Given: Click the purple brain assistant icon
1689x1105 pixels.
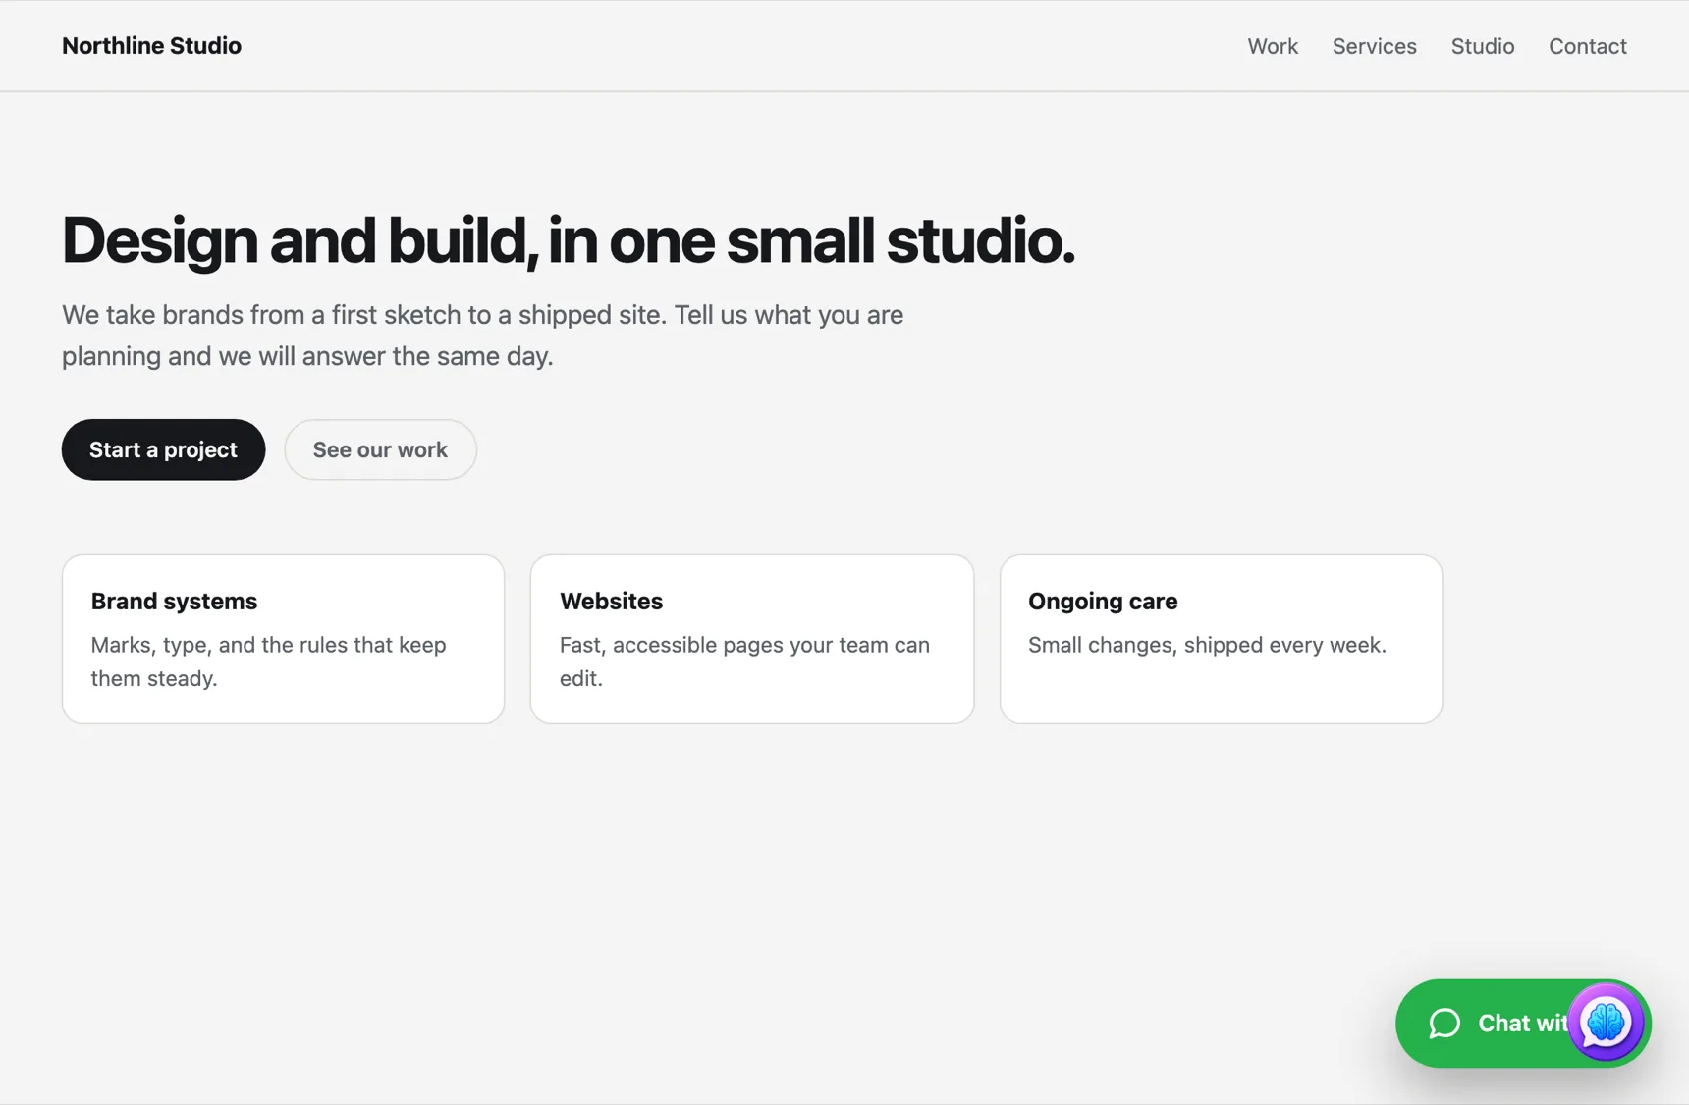Looking at the screenshot, I should coord(1606,1023).
